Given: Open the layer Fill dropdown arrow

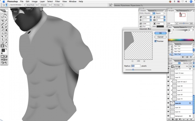Looking at the screenshot, I should coord(194,66).
